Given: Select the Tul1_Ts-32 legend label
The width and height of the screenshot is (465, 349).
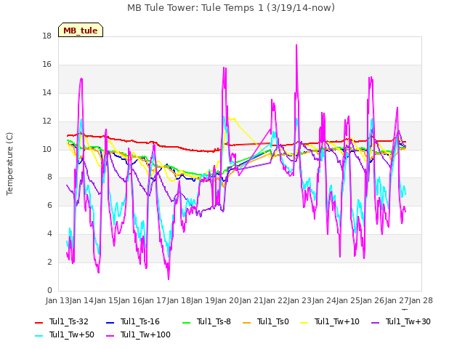Looking at the screenshot, I should [69, 321].
